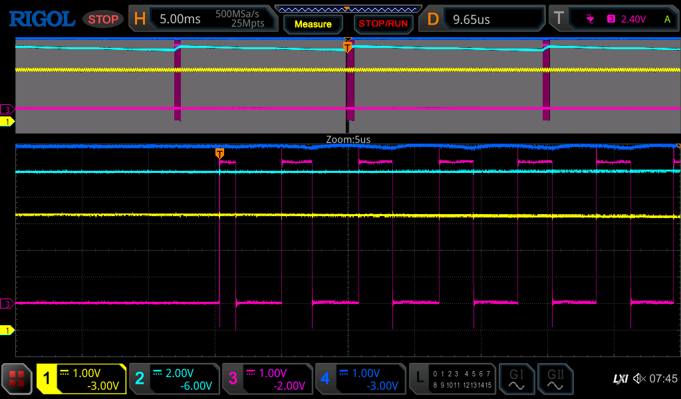Tap channel 1 coupling icon
681x399 pixels.
pyautogui.click(x=65, y=372)
